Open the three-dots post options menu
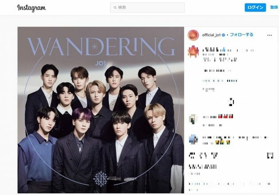 click(270, 35)
